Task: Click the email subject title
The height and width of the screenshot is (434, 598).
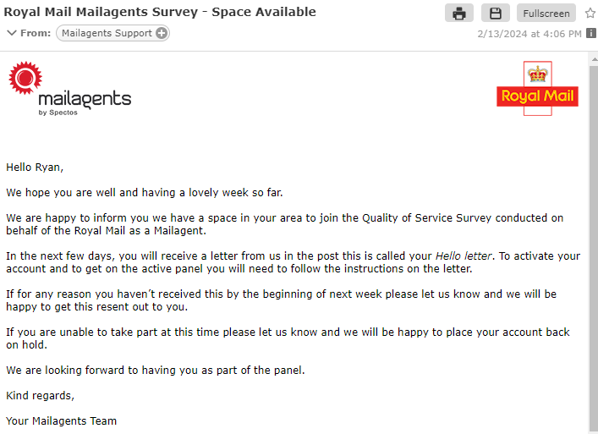Action: click(160, 12)
